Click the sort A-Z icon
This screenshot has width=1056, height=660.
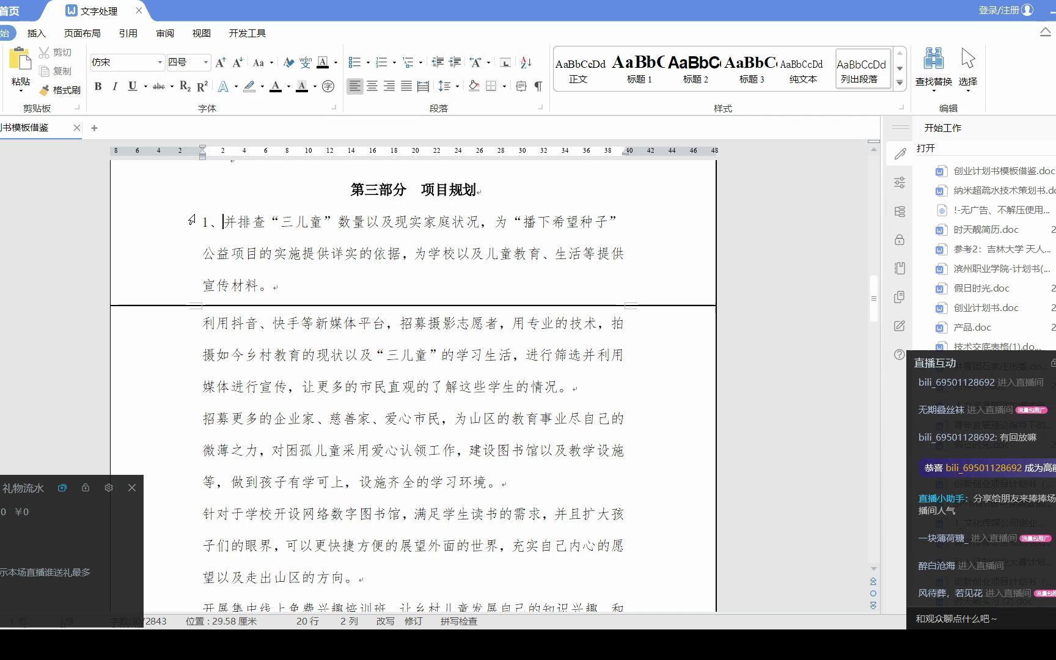point(526,62)
